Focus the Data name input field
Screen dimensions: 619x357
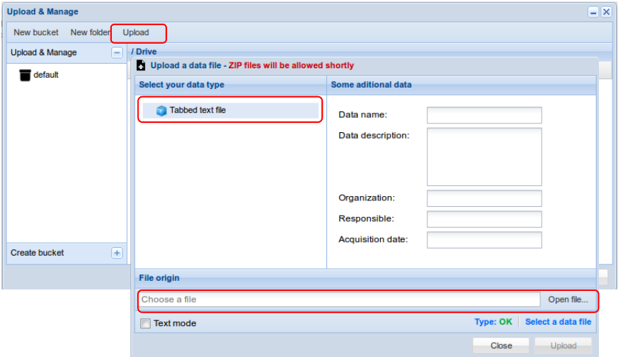(x=484, y=115)
